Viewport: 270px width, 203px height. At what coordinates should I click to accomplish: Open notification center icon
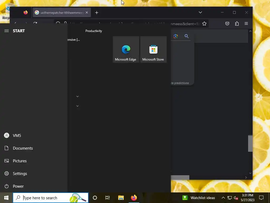(261, 198)
